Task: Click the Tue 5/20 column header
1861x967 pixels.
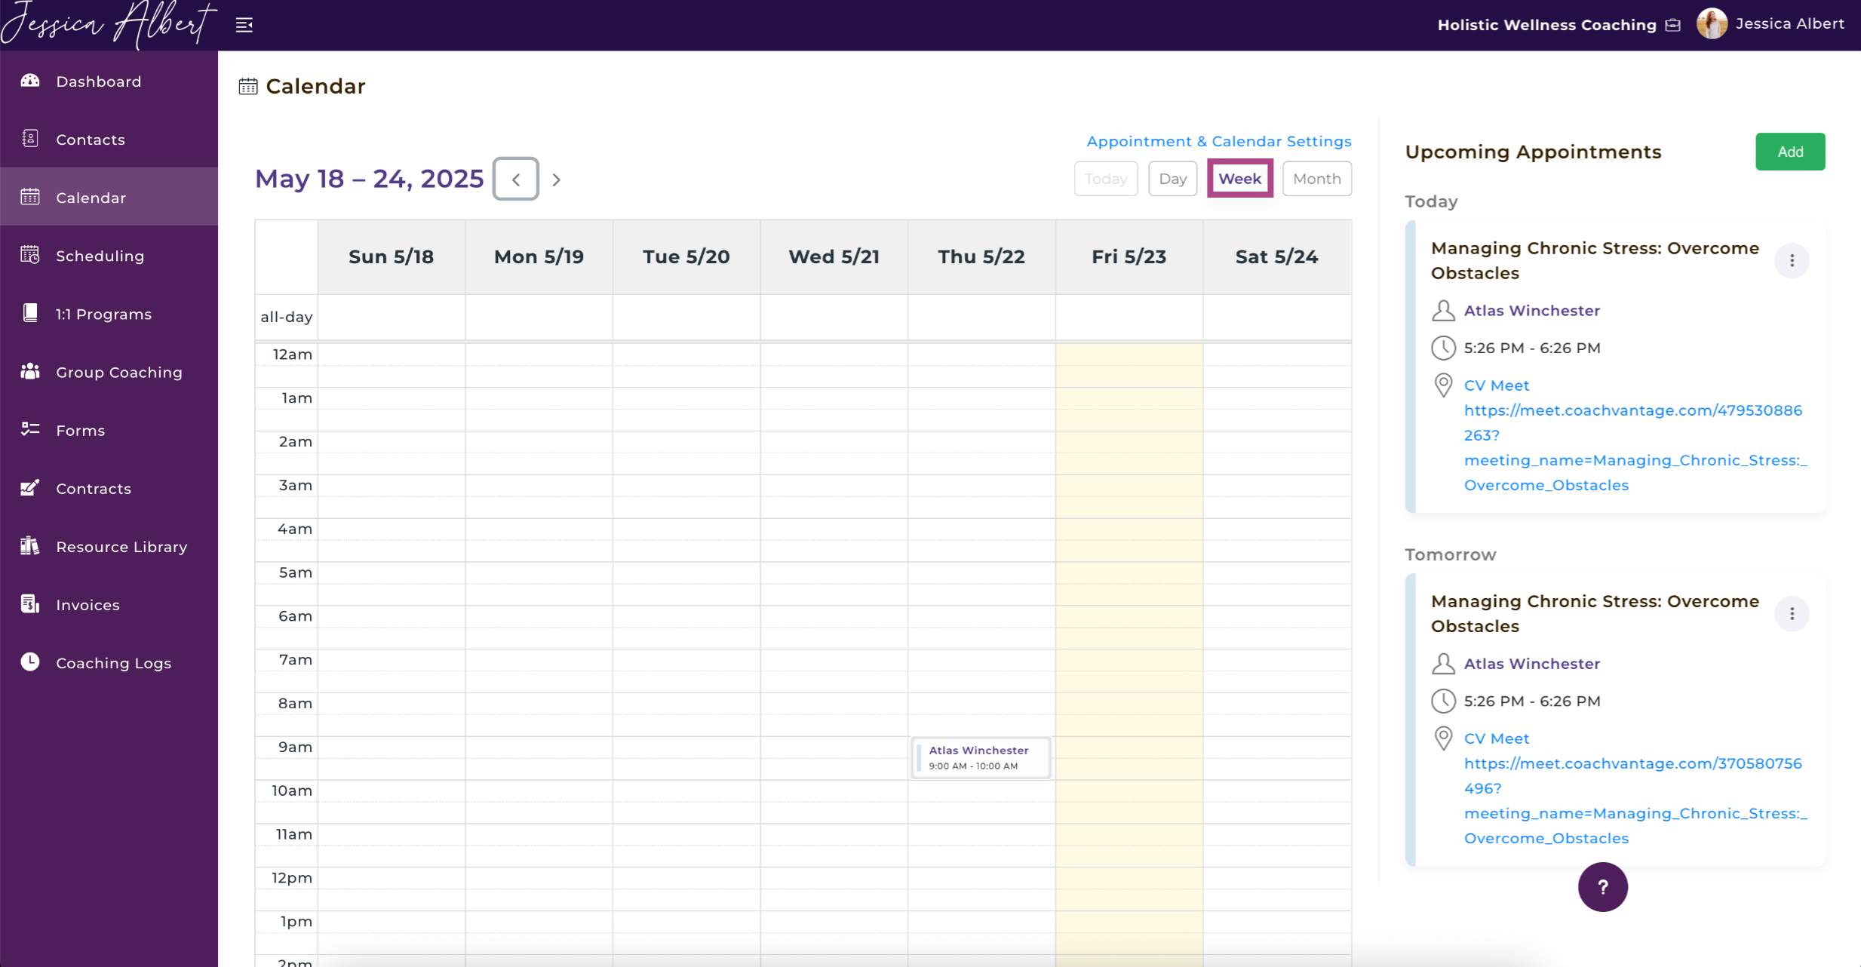Action: coord(686,256)
